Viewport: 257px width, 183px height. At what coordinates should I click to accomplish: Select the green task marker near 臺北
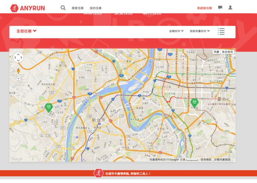[195, 103]
